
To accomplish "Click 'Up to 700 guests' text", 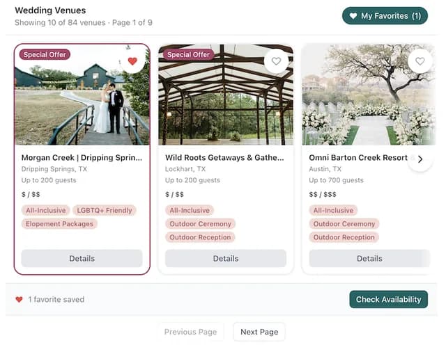I will tap(336, 180).
